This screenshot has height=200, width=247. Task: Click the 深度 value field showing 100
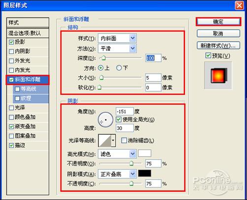click(153, 58)
